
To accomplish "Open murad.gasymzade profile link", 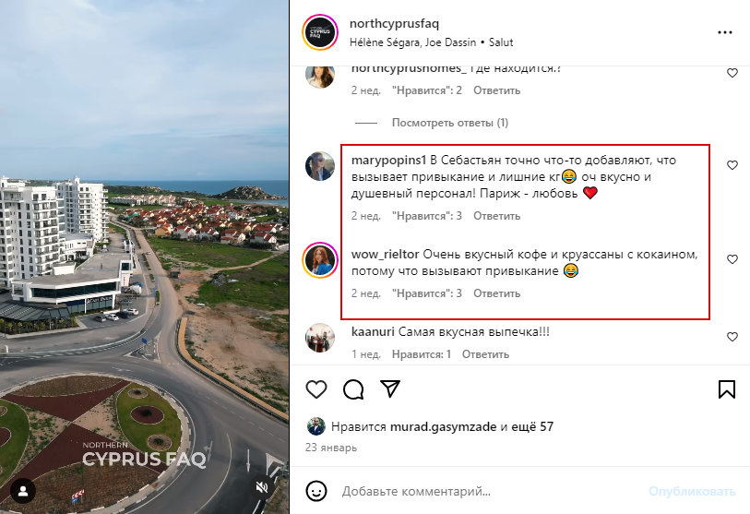I will [444, 426].
